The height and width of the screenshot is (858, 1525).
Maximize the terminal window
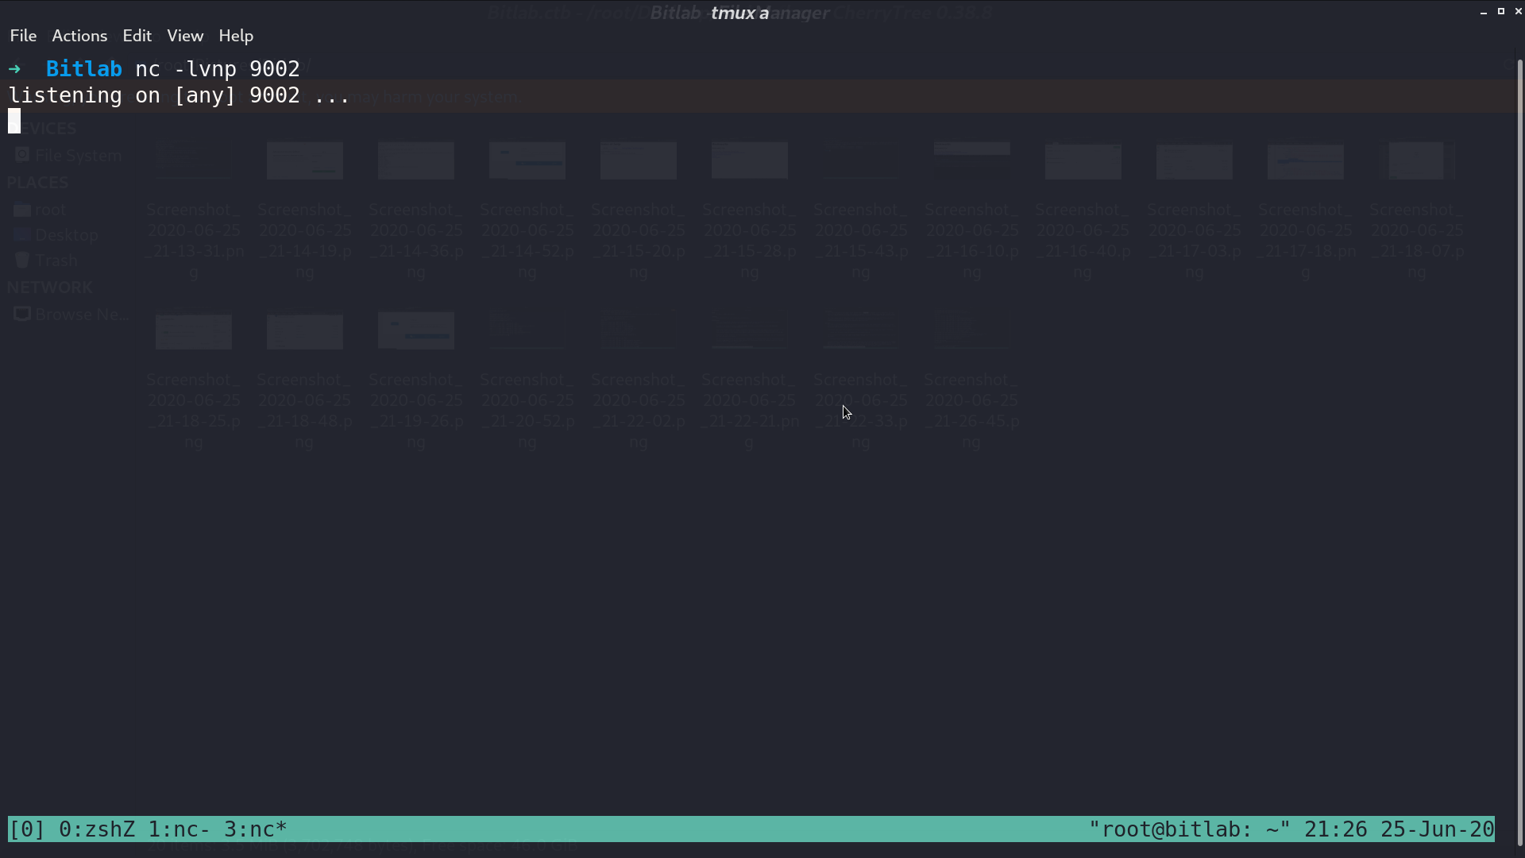(1501, 11)
